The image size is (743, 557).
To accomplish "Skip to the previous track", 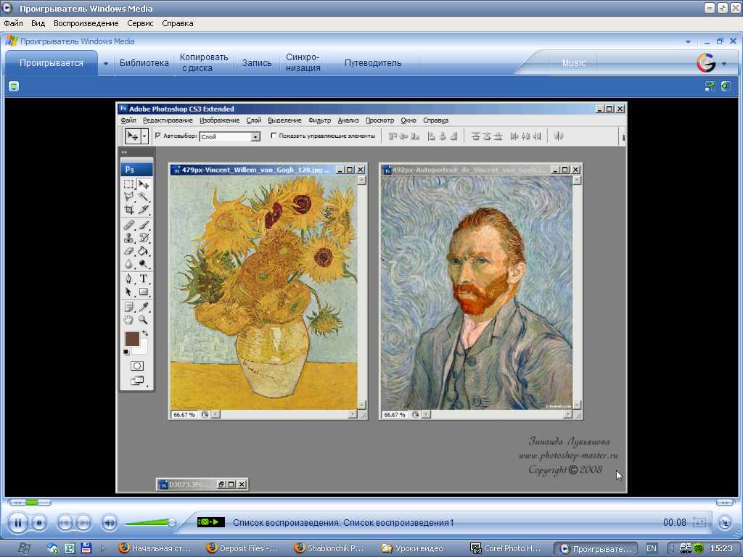I will 65,523.
